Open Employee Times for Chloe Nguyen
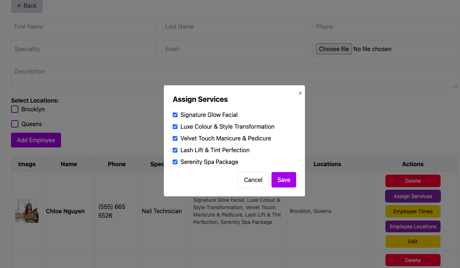Image resolution: width=460 pixels, height=268 pixels. click(x=413, y=211)
